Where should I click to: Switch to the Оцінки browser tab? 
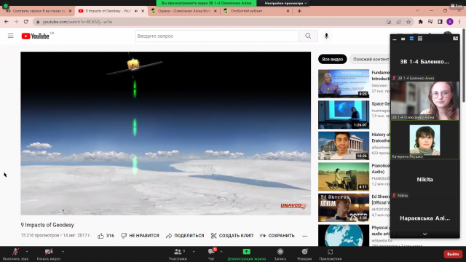[184, 11]
